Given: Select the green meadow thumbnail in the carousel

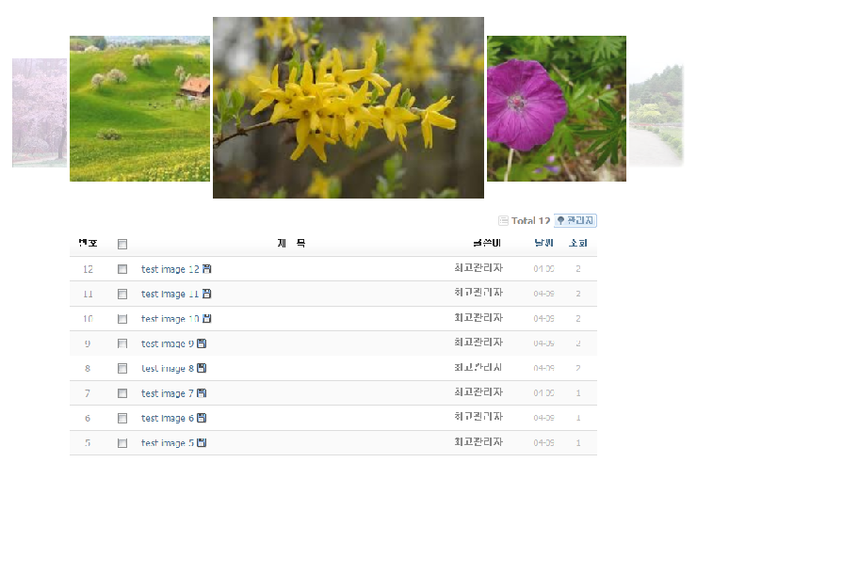Looking at the screenshot, I should click(x=139, y=108).
